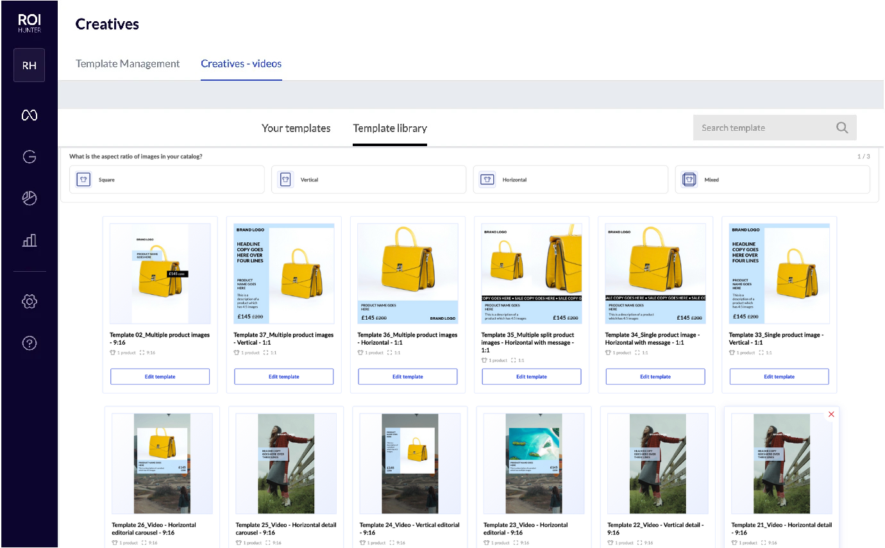Select the Template library tab
This screenshot has width=885, height=548.
coord(390,128)
